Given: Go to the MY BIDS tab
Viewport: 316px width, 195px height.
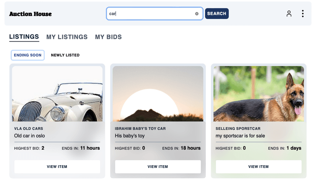Looking at the screenshot, I should click(108, 37).
